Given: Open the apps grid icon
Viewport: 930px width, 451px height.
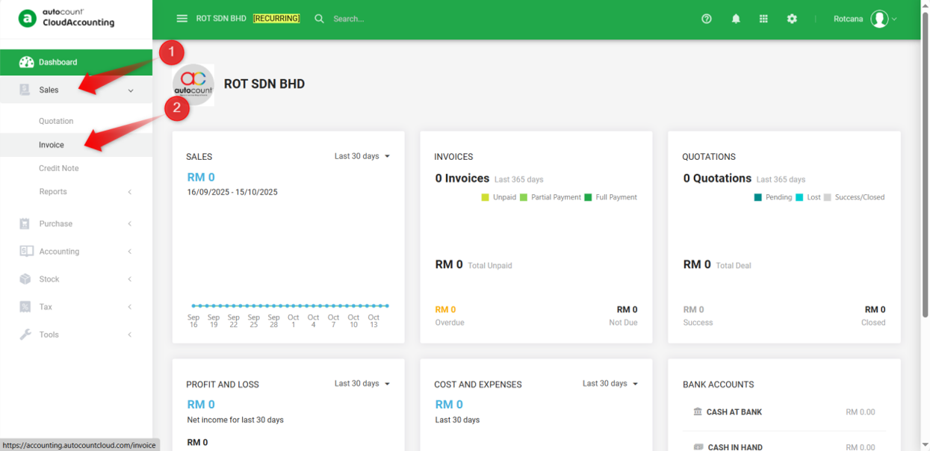Looking at the screenshot, I should [x=763, y=19].
